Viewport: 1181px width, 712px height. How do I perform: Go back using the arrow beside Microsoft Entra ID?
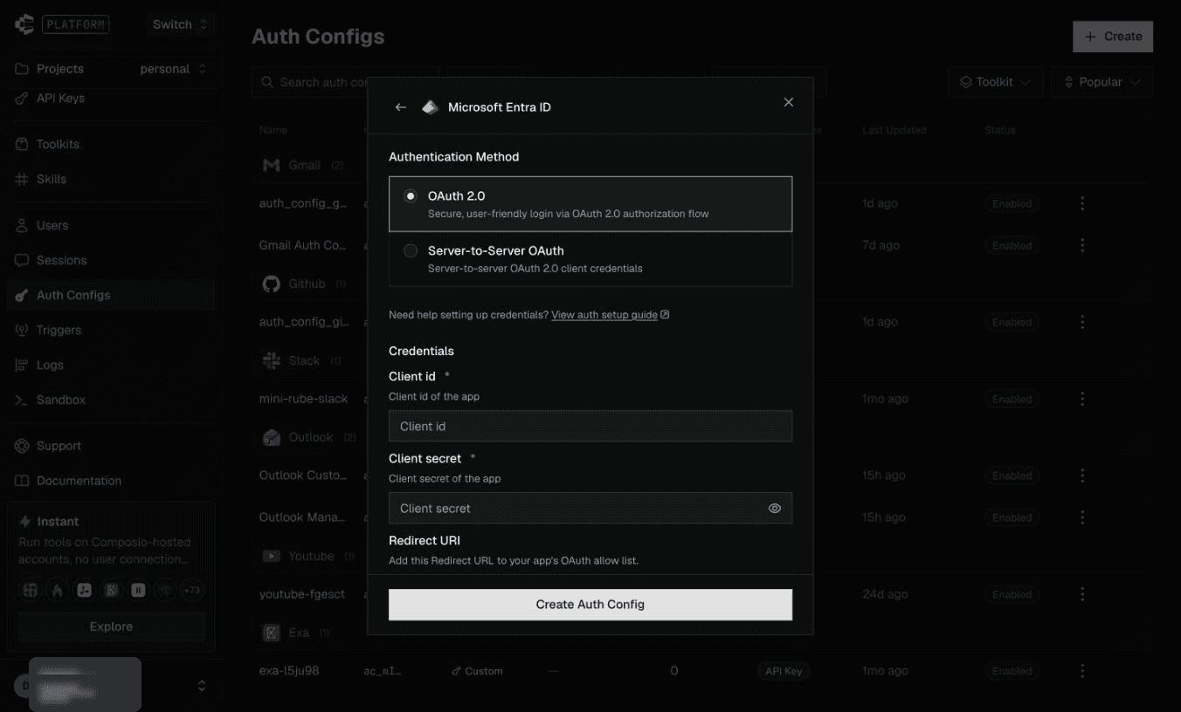pos(401,107)
